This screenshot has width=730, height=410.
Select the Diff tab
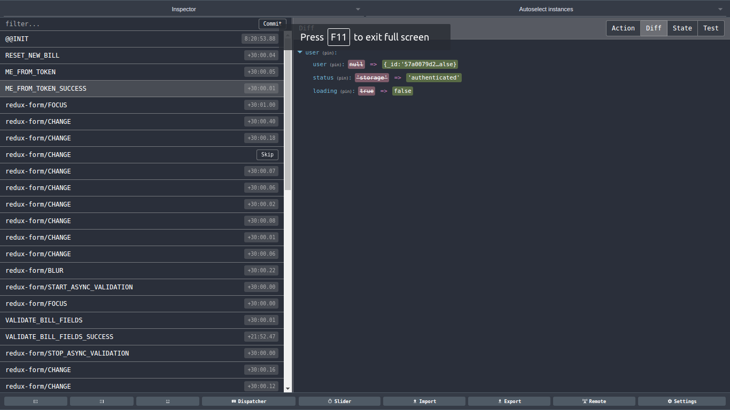click(x=654, y=28)
